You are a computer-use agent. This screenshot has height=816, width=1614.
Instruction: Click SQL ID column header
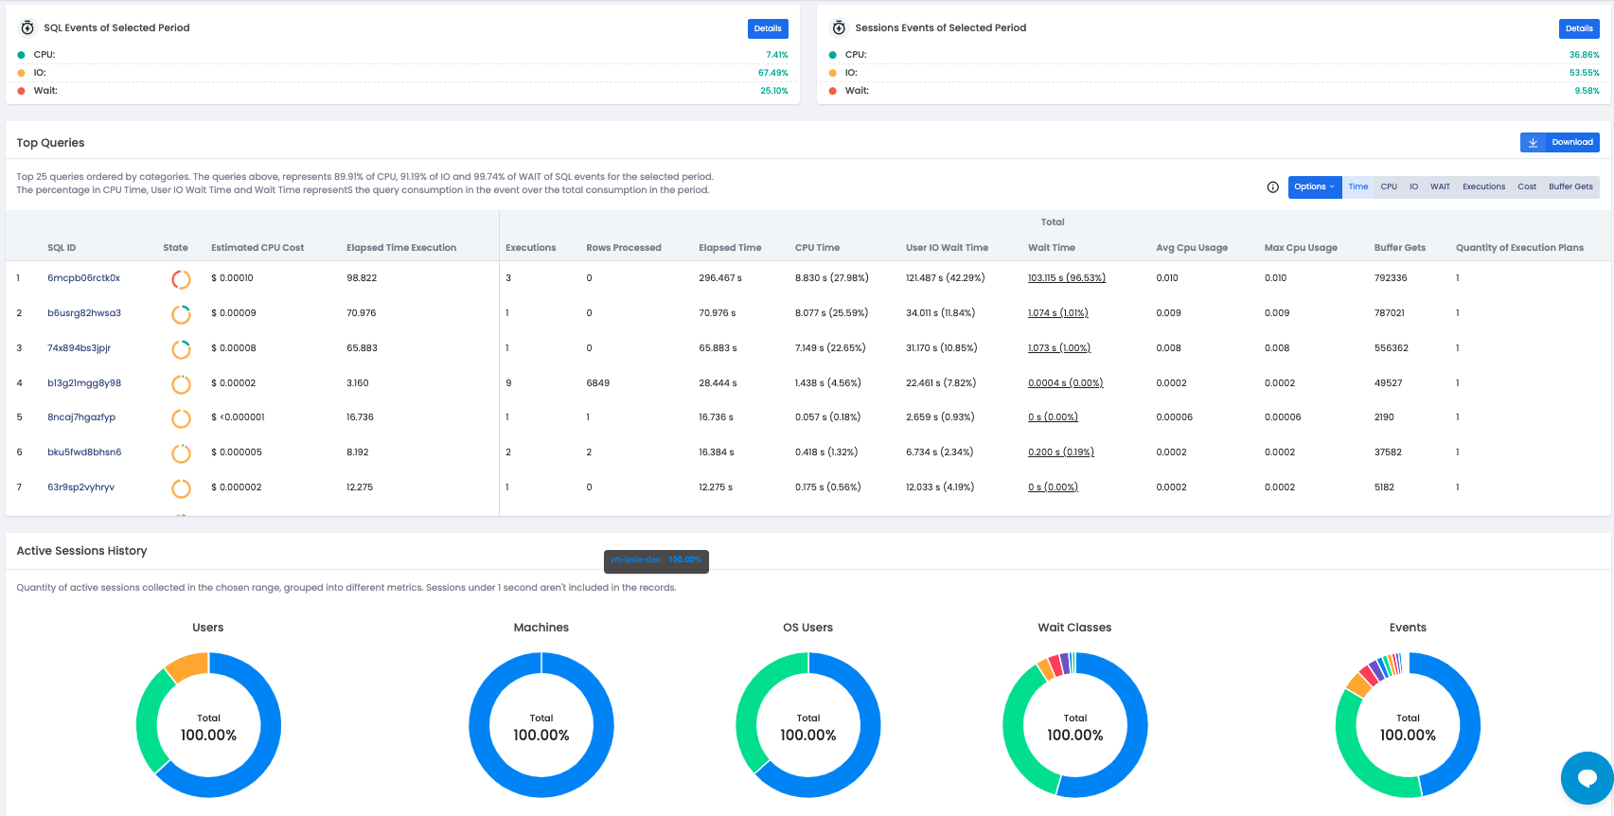point(62,248)
